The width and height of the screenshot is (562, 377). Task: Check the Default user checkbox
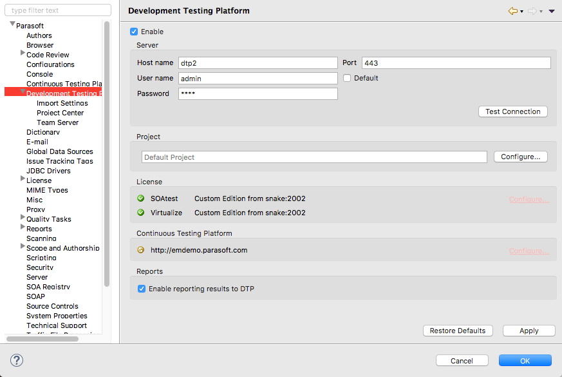pos(347,78)
